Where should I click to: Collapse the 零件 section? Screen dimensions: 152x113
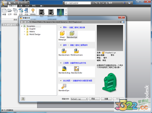[x=61, y=27]
